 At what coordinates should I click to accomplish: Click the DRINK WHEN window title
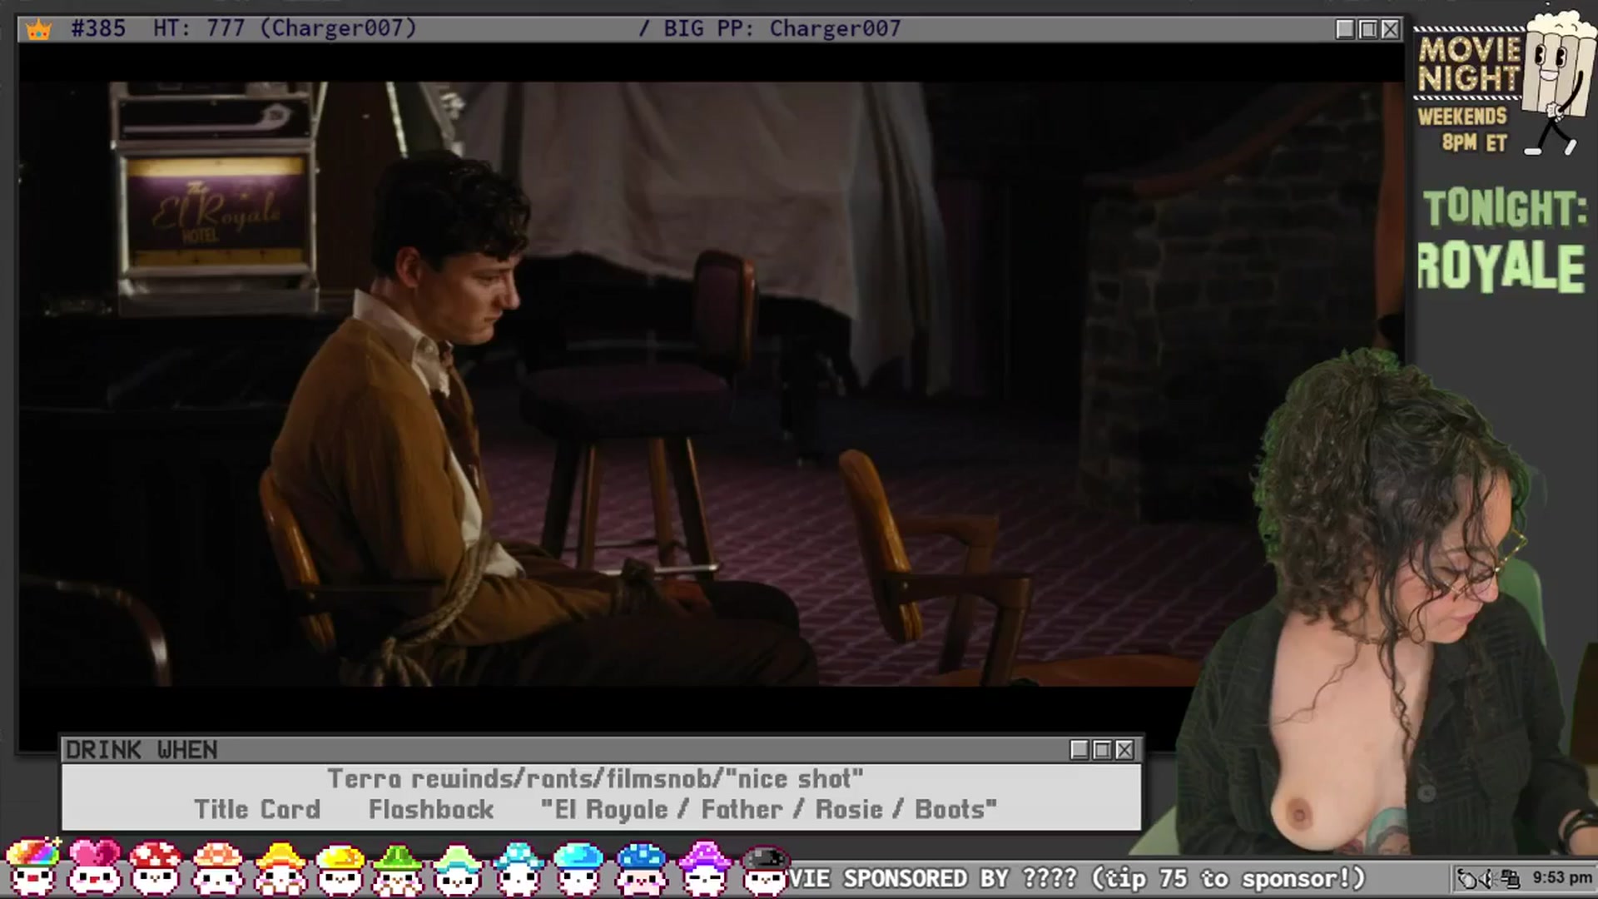click(x=141, y=750)
